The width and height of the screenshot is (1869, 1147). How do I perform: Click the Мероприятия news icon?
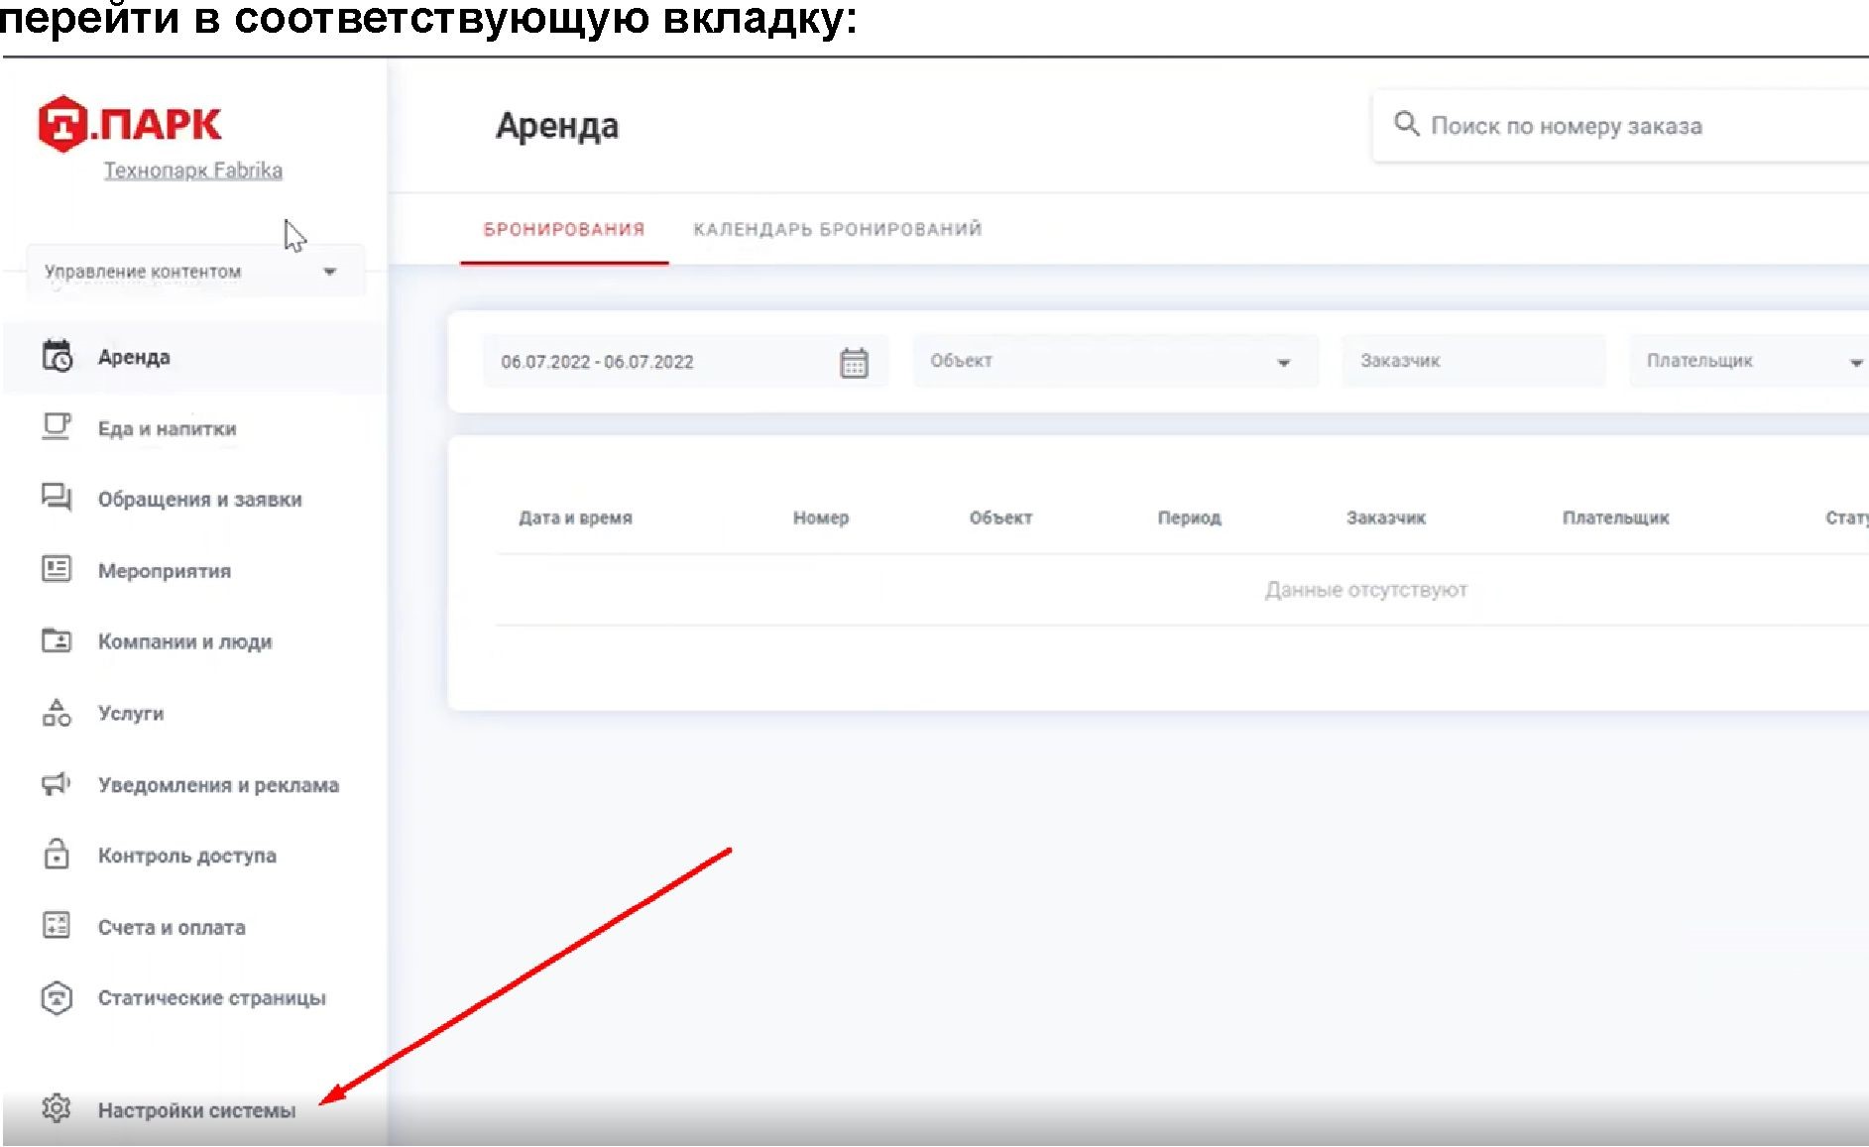[57, 569]
